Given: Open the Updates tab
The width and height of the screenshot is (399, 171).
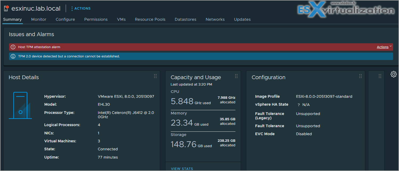Looking at the screenshot, I should click(242, 19).
